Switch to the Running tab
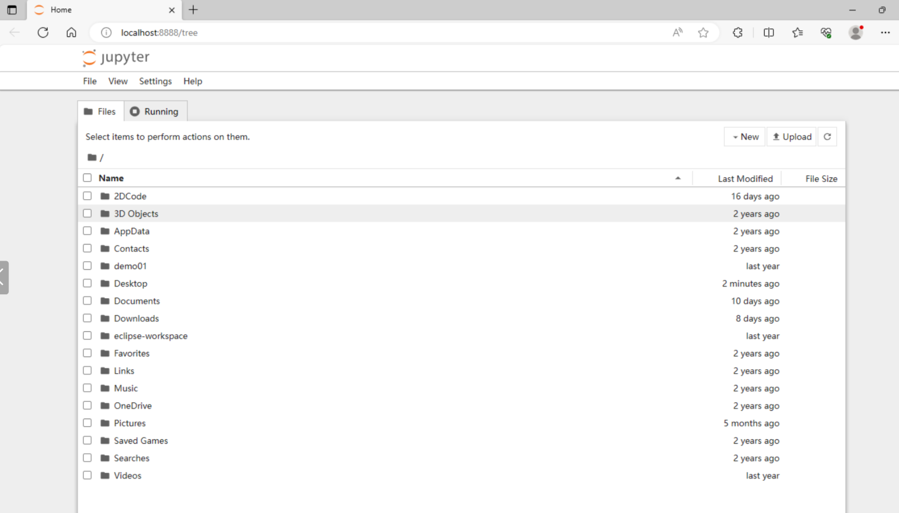Screen dimensions: 899x513 155,111
